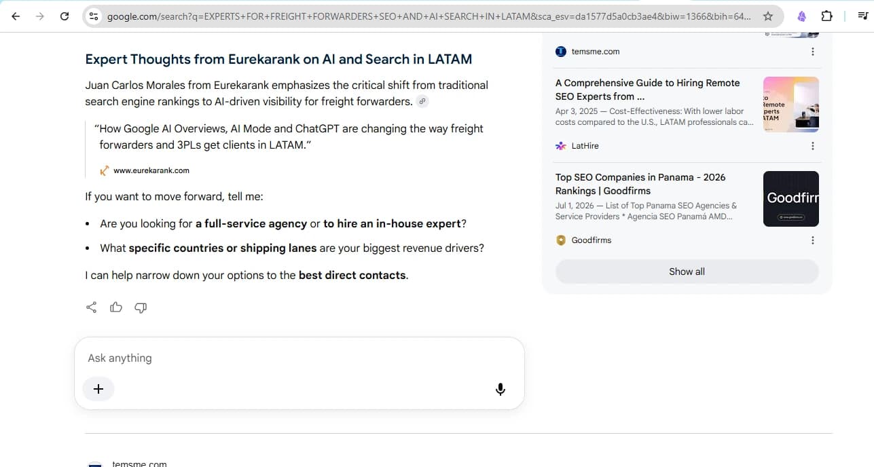Open the Extensions puzzle menu

(x=826, y=16)
